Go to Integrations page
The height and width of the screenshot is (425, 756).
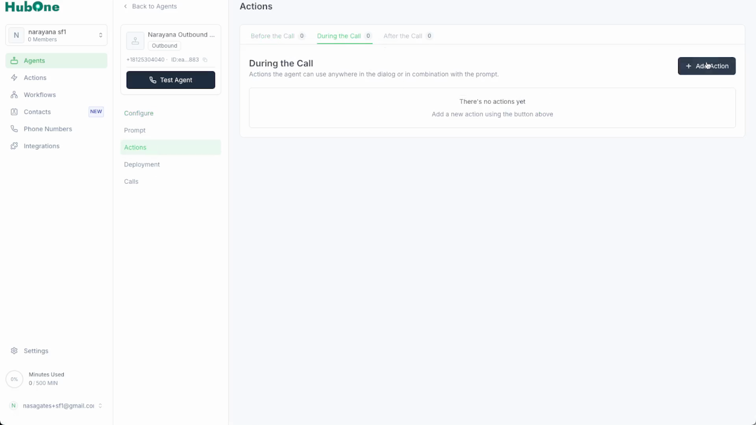coord(56,146)
